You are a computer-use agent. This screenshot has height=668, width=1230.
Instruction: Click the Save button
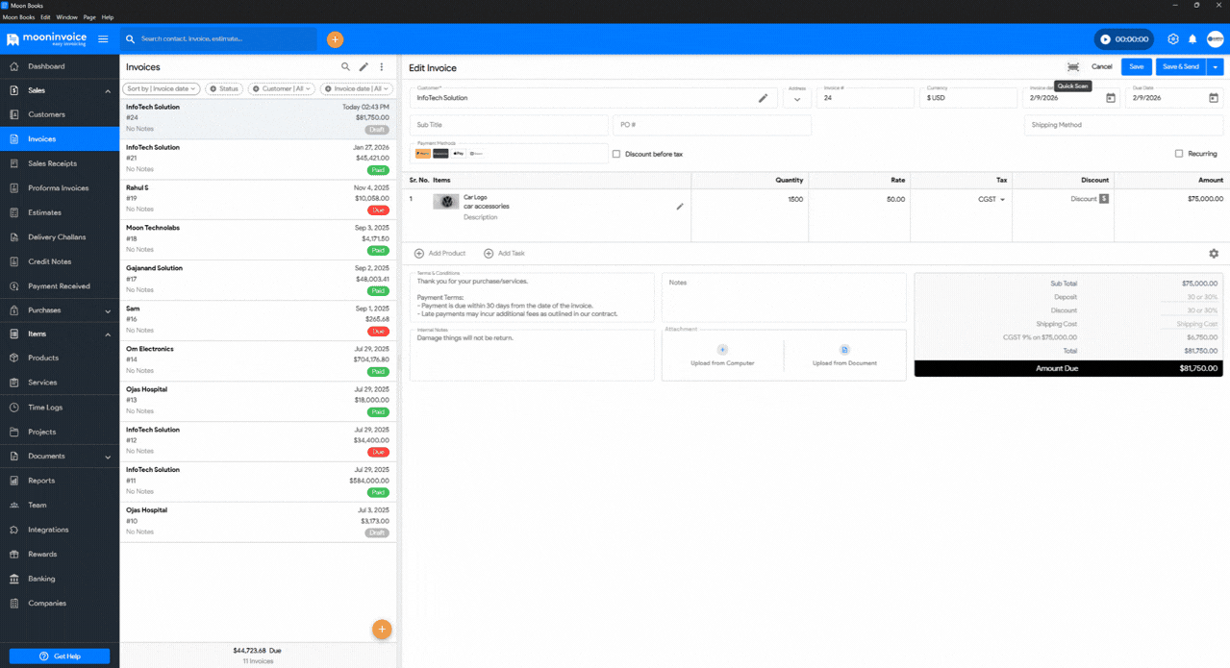[x=1136, y=67]
